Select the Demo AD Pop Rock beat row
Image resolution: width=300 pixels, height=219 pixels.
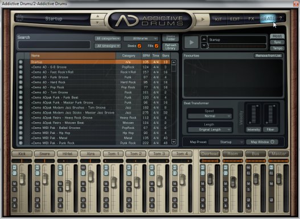tap(100, 87)
